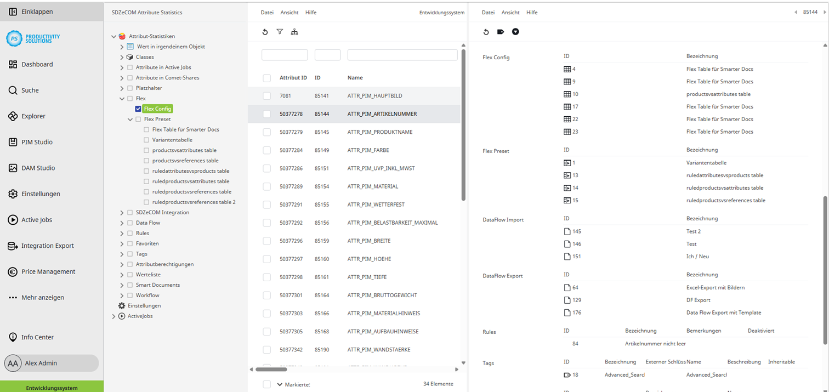Select the checkbox for ATTR_PIM_HAUPTBILD row
Image resolution: width=829 pixels, height=392 pixels.
[267, 95]
